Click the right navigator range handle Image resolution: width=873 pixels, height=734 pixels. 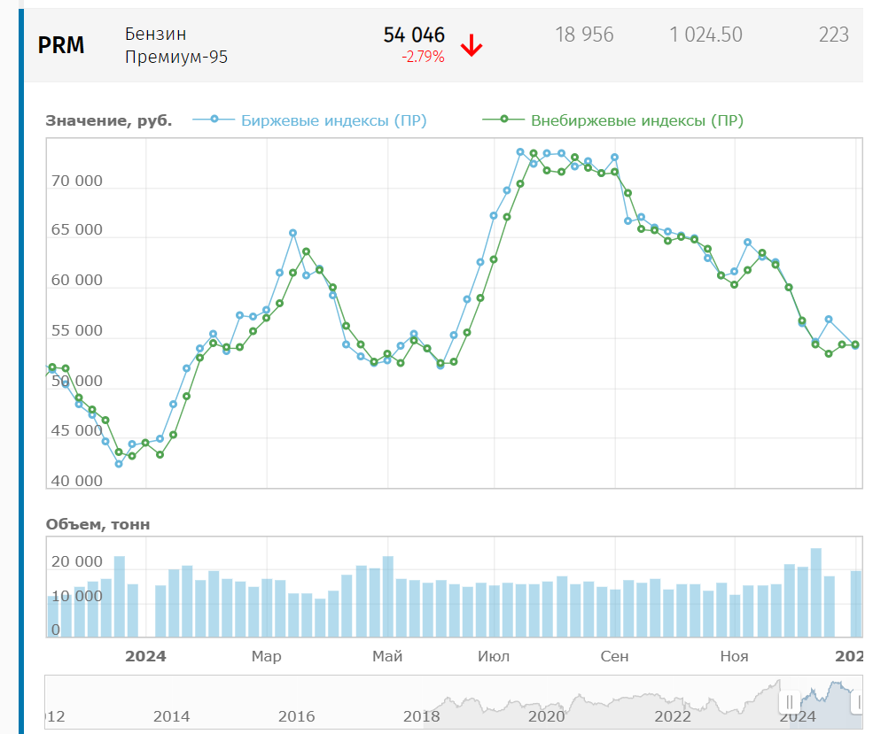tap(857, 702)
